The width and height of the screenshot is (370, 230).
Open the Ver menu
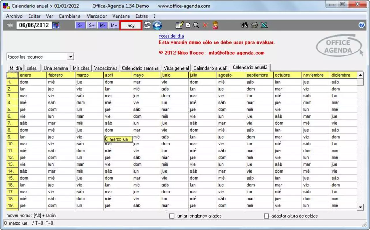[50, 16]
